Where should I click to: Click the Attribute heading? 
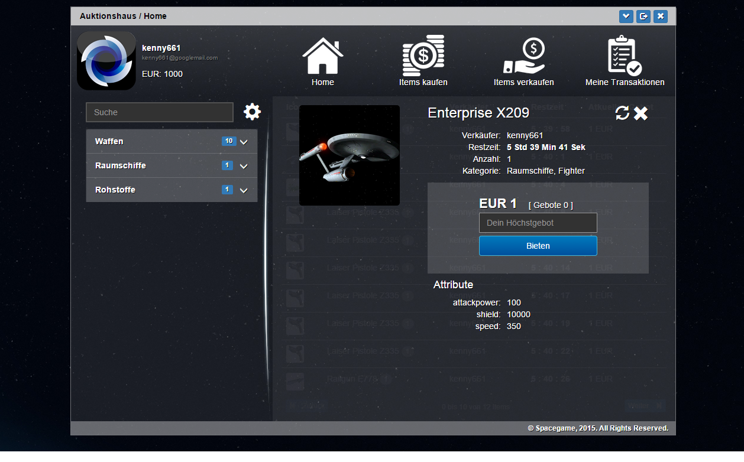coord(454,285)
